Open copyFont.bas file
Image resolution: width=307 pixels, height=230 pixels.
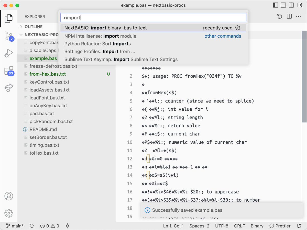click(x=44, y=42)
